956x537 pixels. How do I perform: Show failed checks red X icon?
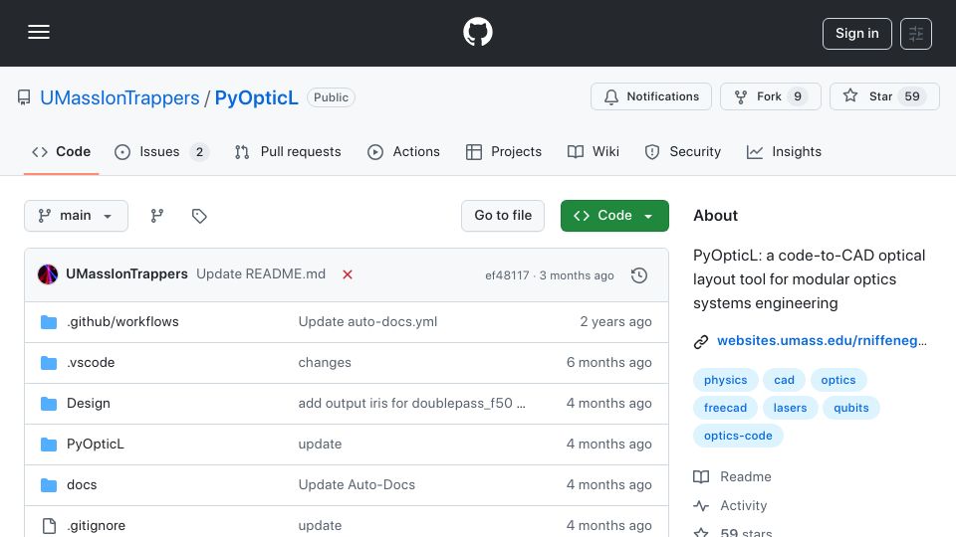coord(348,274)
